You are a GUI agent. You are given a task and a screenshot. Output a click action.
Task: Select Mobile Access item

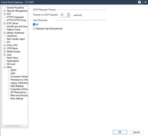coord(13,52)
